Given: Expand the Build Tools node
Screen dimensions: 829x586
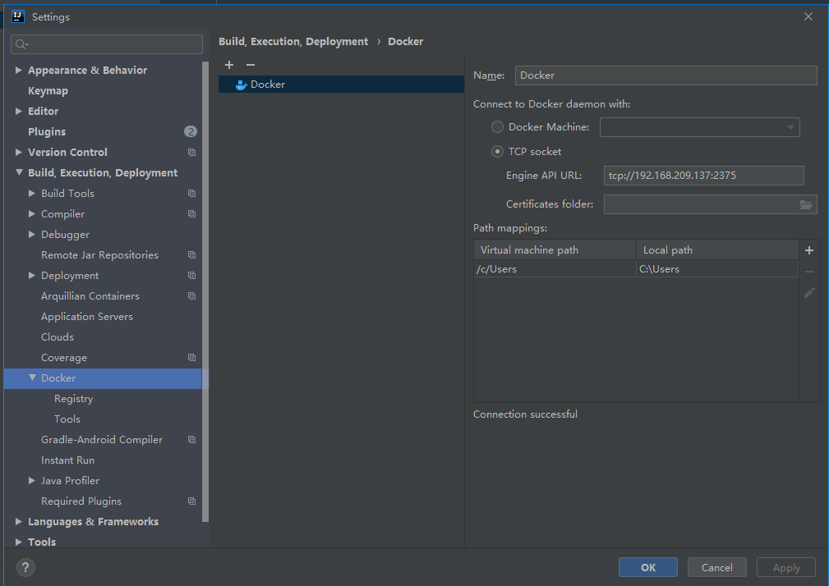Looking at the screenshot, I should point(32,193).
